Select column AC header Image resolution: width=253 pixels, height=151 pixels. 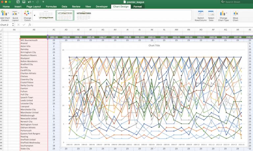[54, 30]
